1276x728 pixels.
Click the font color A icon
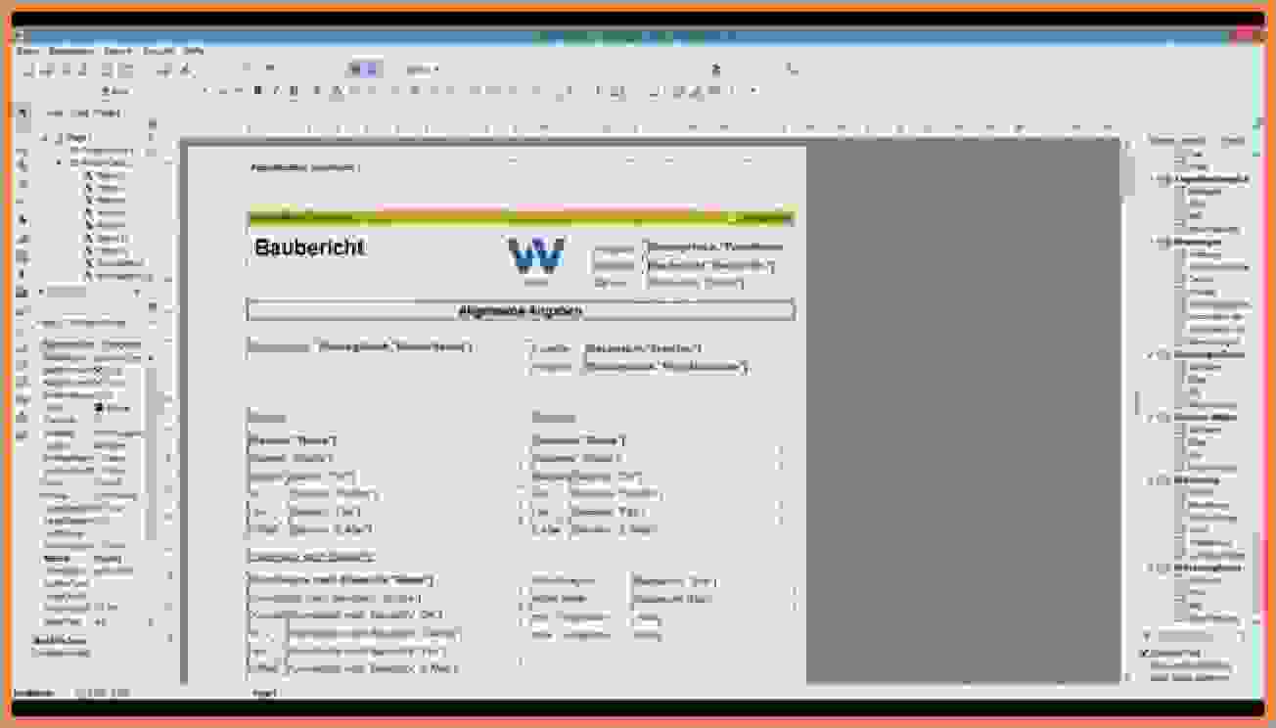point(336,91)
